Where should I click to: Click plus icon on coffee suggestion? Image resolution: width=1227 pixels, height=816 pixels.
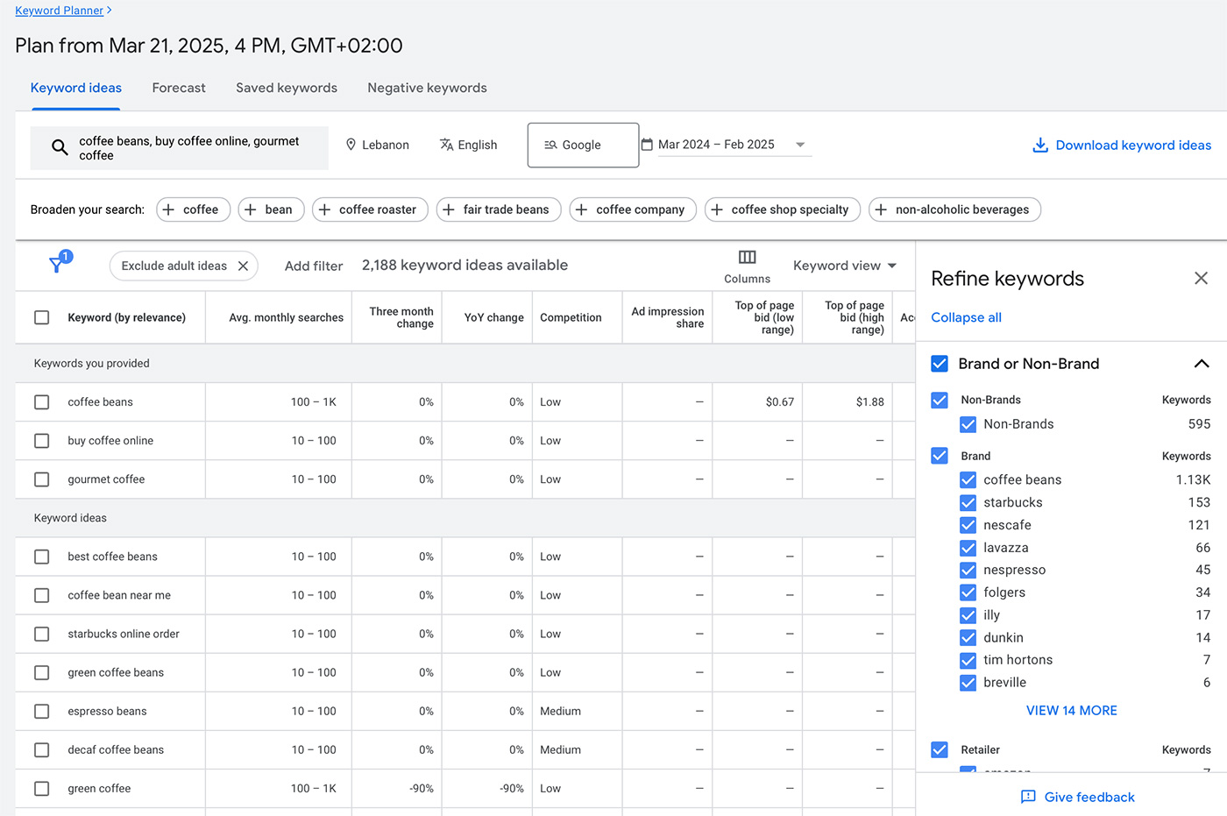click(168, 209)
